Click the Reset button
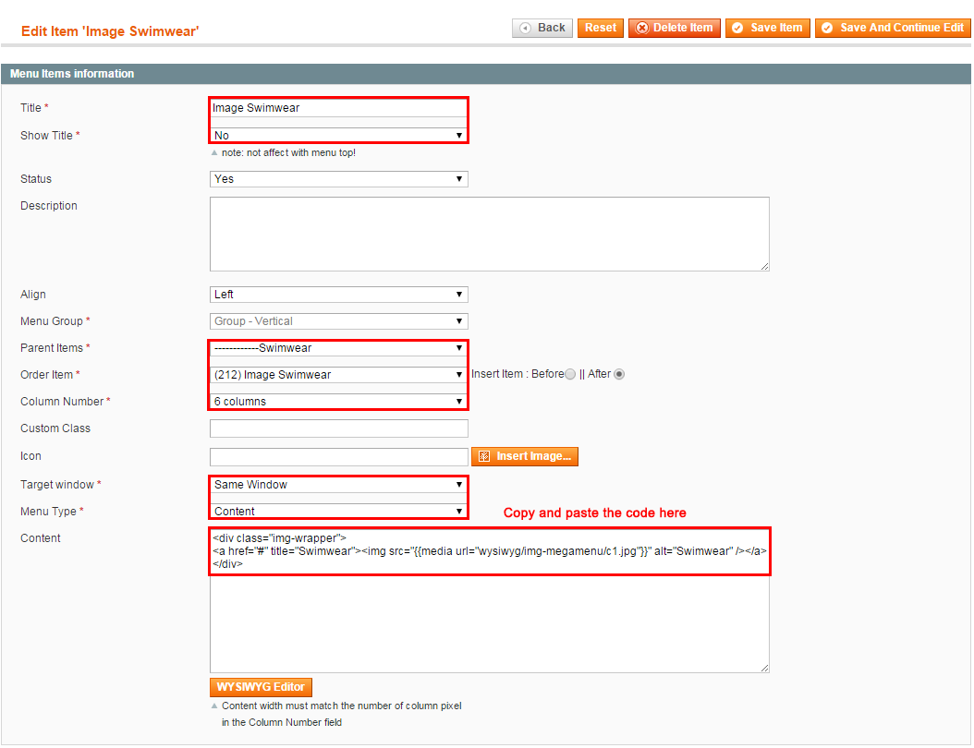The height and width of the screenshot is (748, 974). point(600,28)
